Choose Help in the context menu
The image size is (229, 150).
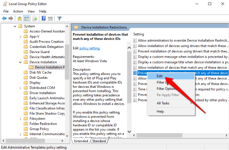[171, 111]
